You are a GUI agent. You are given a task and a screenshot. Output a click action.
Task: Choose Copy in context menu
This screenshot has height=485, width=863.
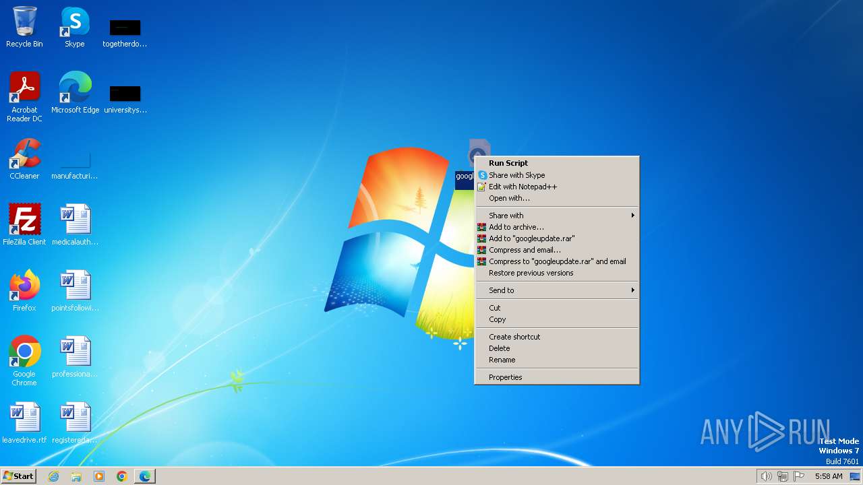pyautogui.click(x=557, y=319)
